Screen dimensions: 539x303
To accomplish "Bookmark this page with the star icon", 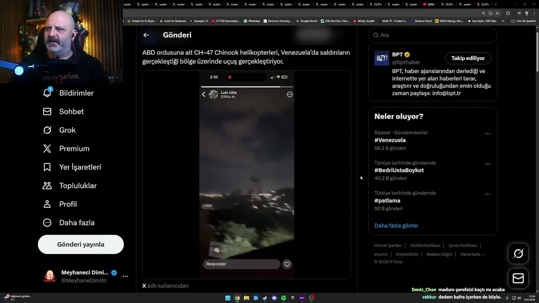I will (497, 13).
